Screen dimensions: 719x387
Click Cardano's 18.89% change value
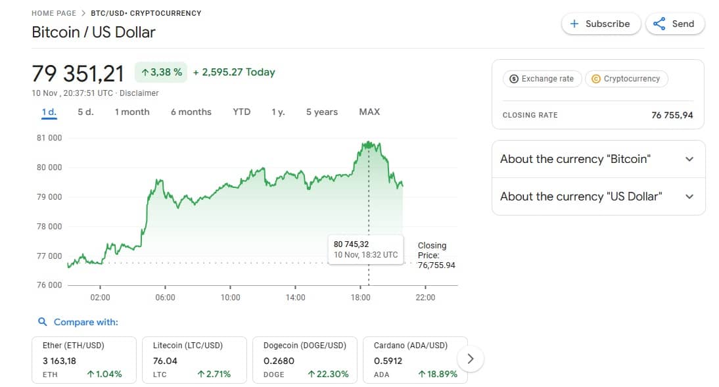click(x=438, y=374)
